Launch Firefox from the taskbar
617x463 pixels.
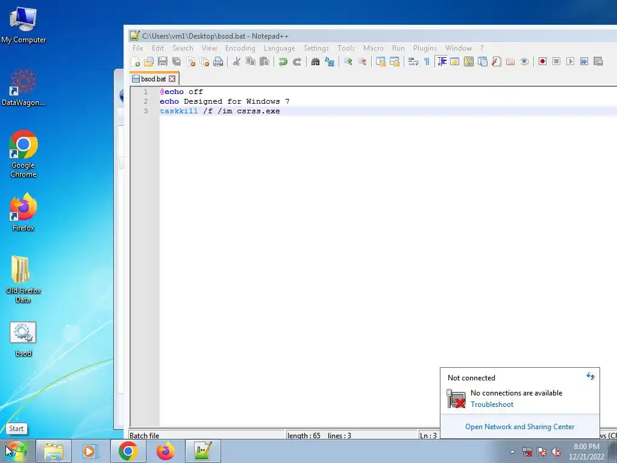click(166, 451)
